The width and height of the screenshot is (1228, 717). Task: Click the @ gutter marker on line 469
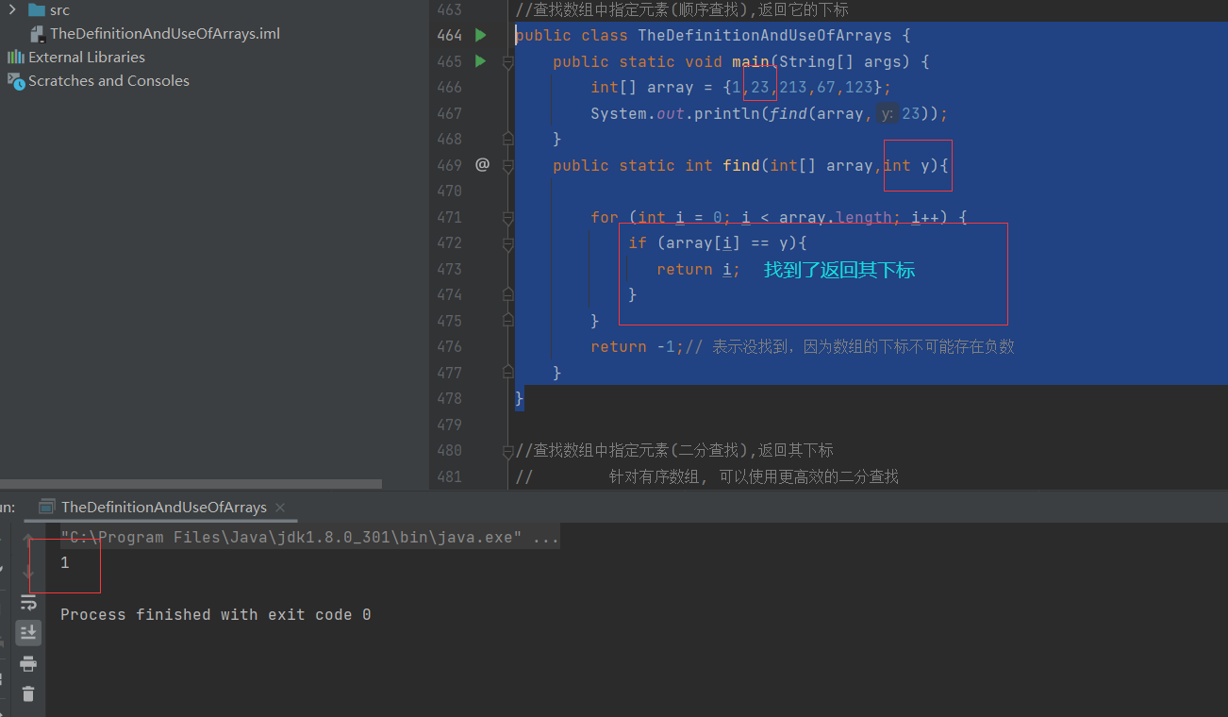(x=482, y=164)
